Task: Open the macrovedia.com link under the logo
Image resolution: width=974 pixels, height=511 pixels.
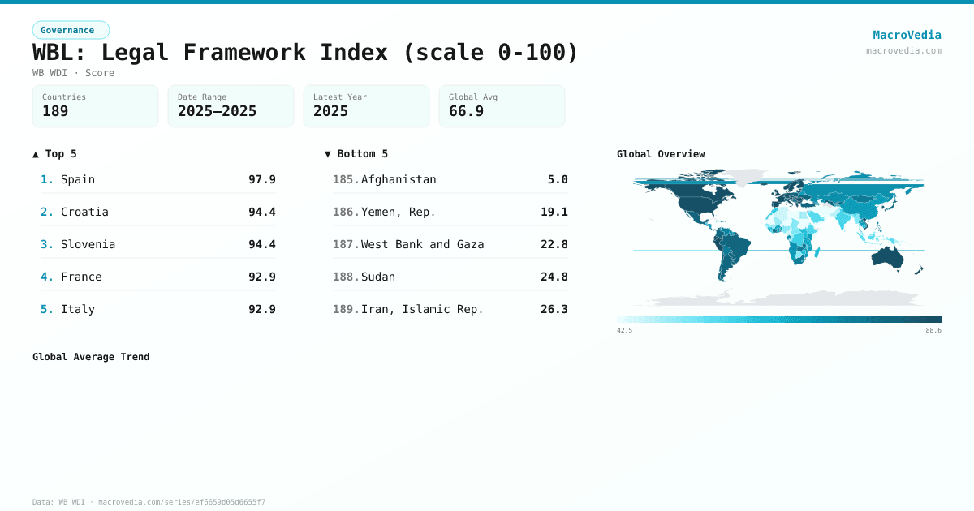Action: click(903, 50)
